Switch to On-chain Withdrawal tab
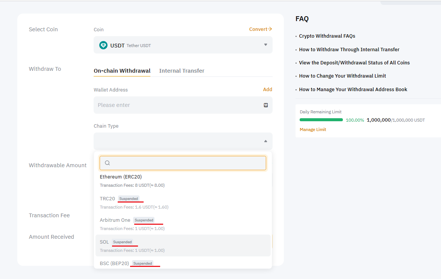 click(x=122, y=71)
